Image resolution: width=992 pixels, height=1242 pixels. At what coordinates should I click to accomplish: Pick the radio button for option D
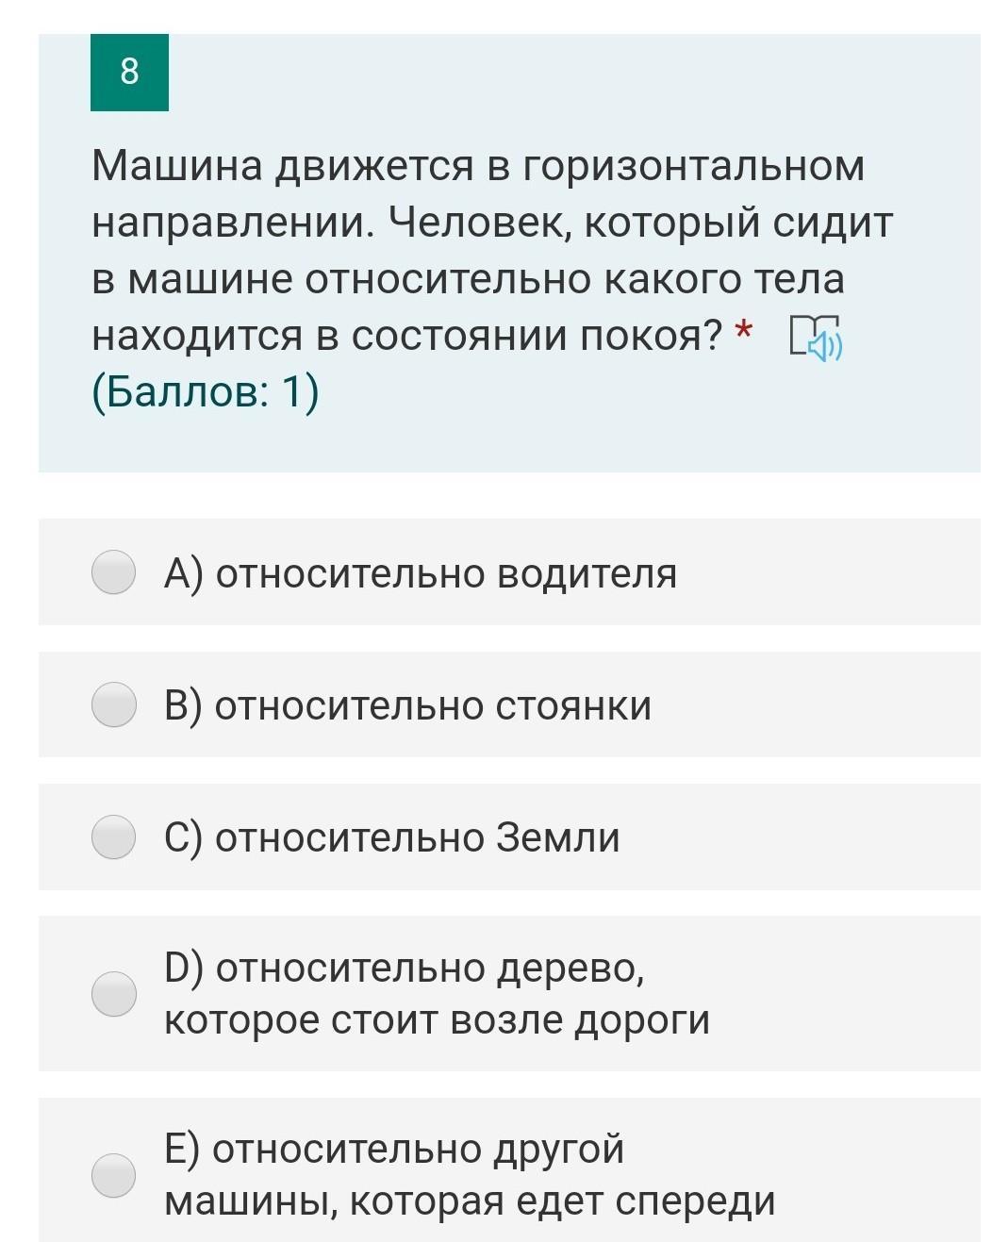point(114,993)
